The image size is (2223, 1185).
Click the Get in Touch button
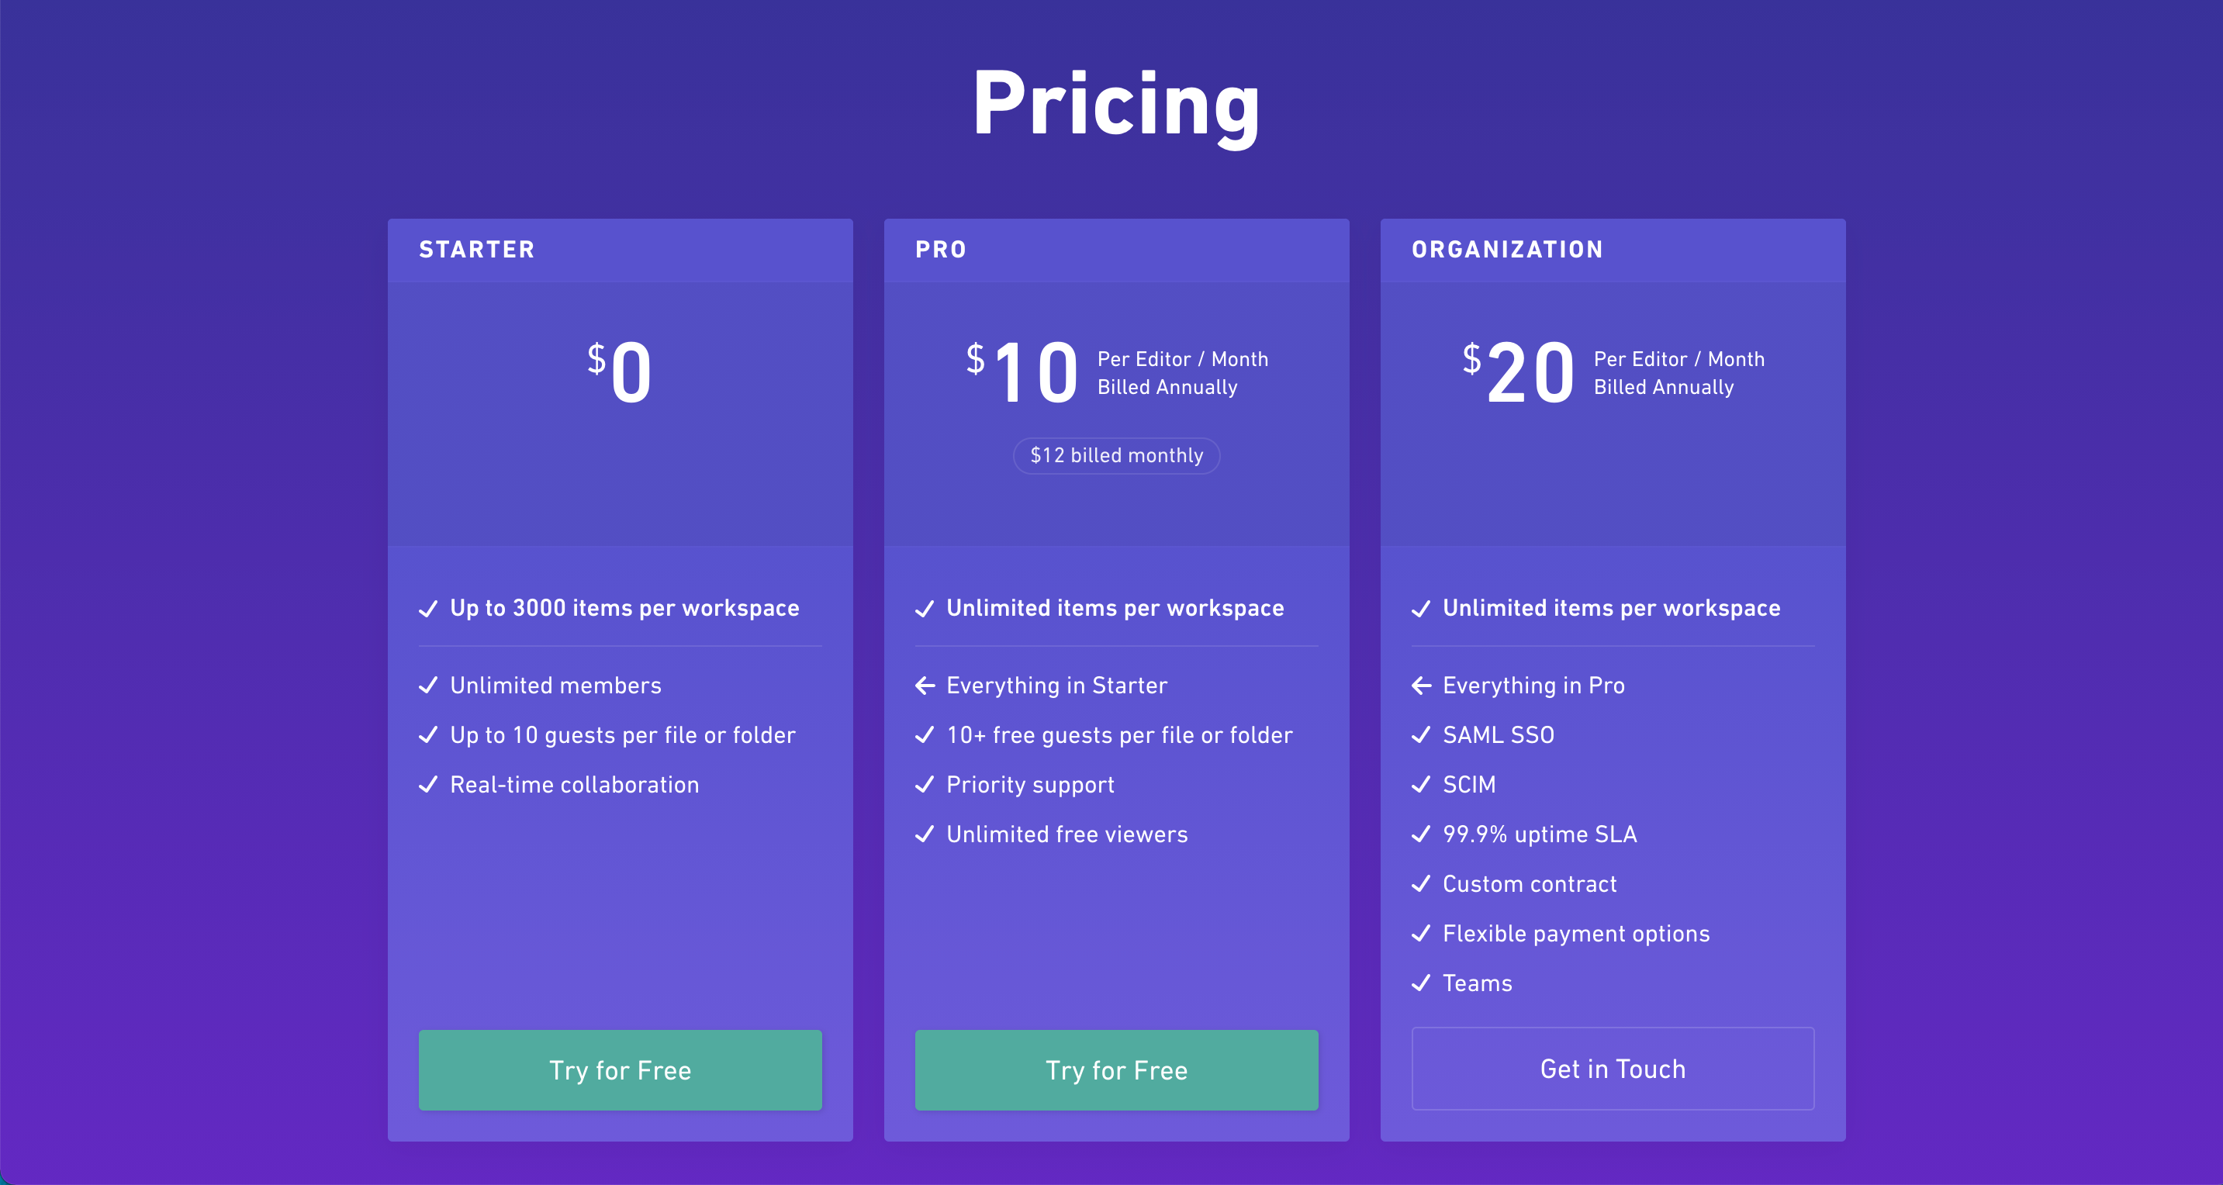(x=1612, y=1069)
